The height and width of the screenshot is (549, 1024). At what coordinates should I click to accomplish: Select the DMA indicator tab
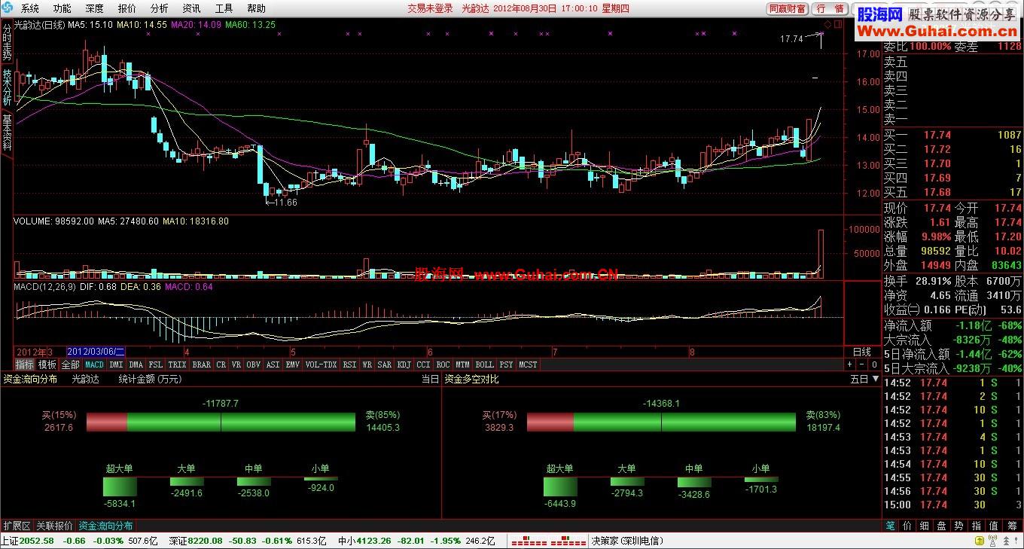tap(136, 364)
